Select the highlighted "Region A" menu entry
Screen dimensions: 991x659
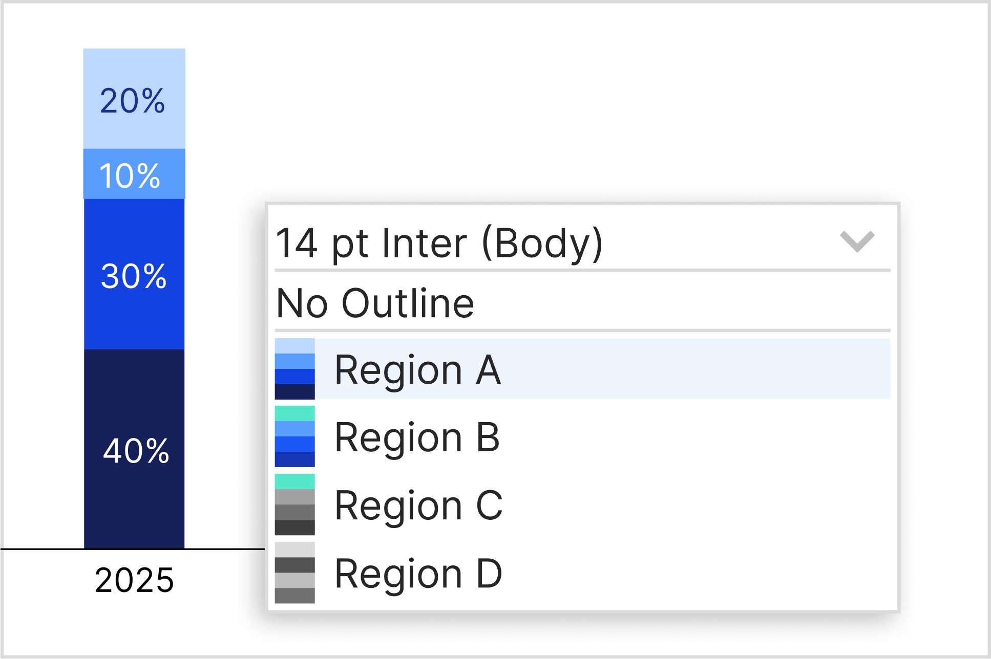[x=417, y=369]
